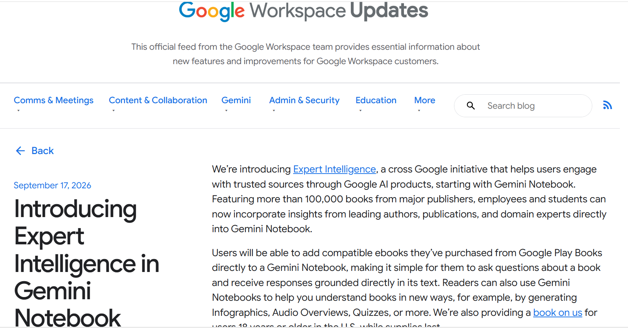628x328 pixels.
Task: Click the blog description starting 'This official feed'
Action: (x=306, y=54)
